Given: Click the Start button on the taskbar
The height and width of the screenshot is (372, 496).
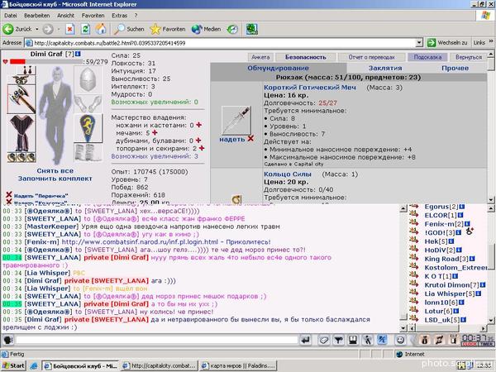Looking at the screenshot, I should [13, 365].
